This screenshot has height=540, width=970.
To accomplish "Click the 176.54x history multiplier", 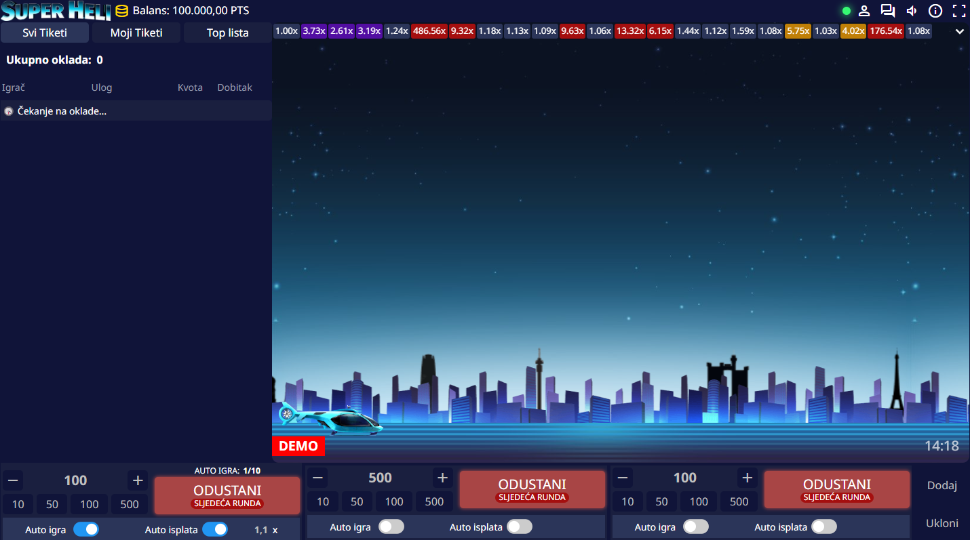I will point(886,30).
